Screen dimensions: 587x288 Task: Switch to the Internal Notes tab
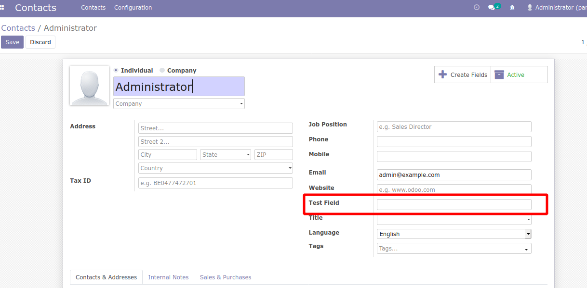click(x=168, y=277)
